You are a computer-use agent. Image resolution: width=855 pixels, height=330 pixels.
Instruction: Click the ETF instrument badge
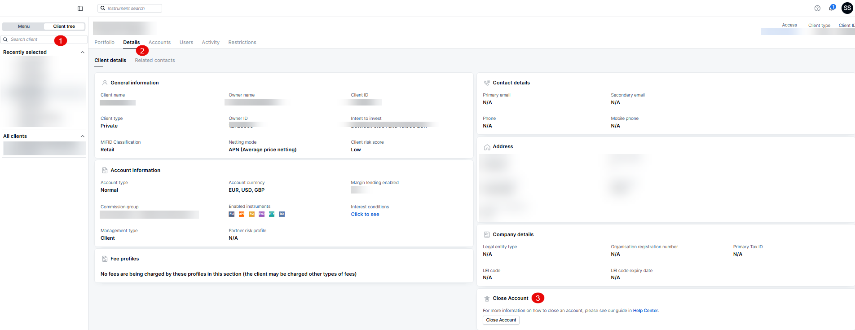[272, 214]
